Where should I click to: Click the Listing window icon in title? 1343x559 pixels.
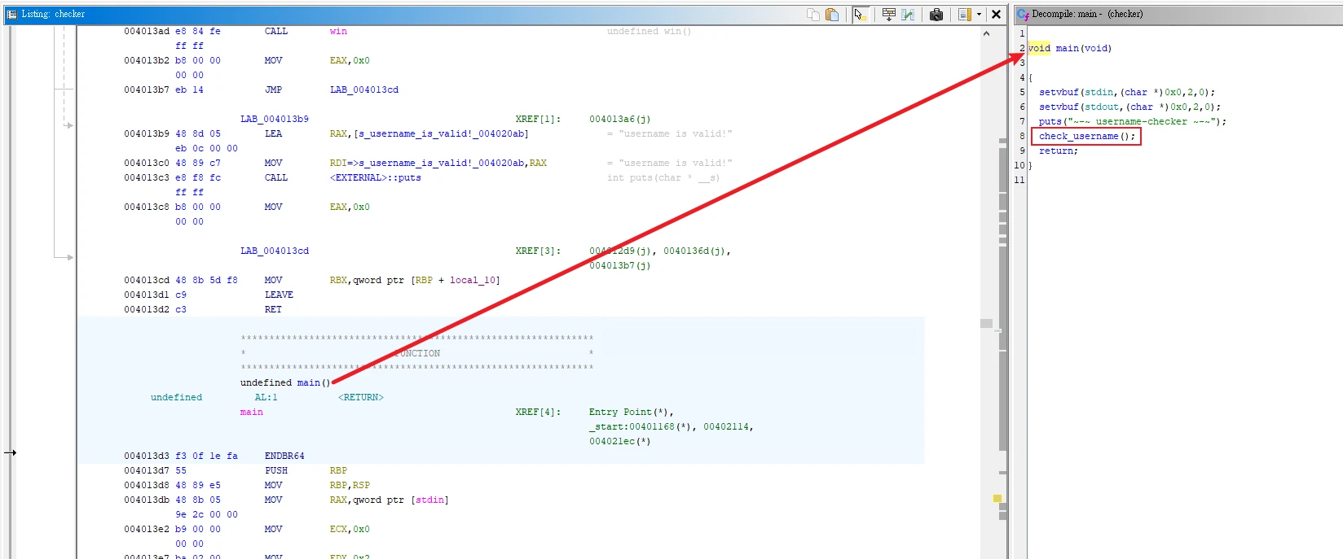pyautogui.click(x=11, y=15)
